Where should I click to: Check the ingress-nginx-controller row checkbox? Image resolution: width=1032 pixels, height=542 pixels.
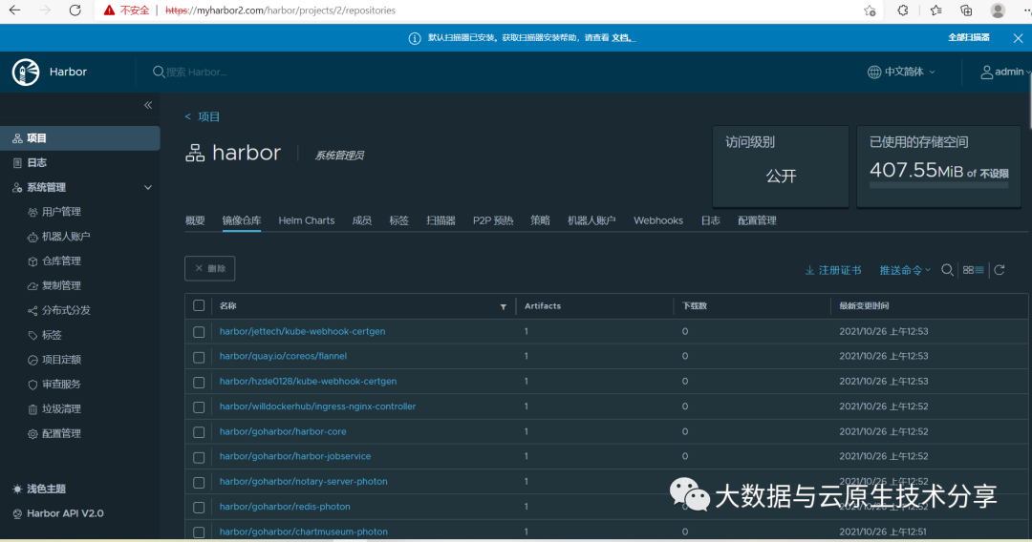(199, 406)
